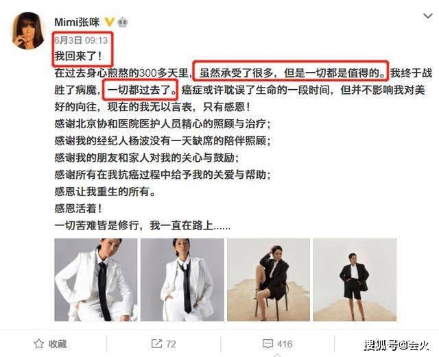
Task: Open third photo seated on chair
Action: pyautogui.click(x=268, y=280)
